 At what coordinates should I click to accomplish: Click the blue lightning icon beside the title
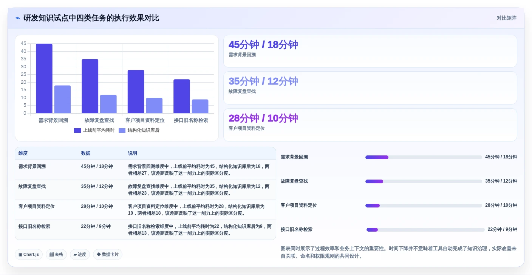click(x=17, y=18)
